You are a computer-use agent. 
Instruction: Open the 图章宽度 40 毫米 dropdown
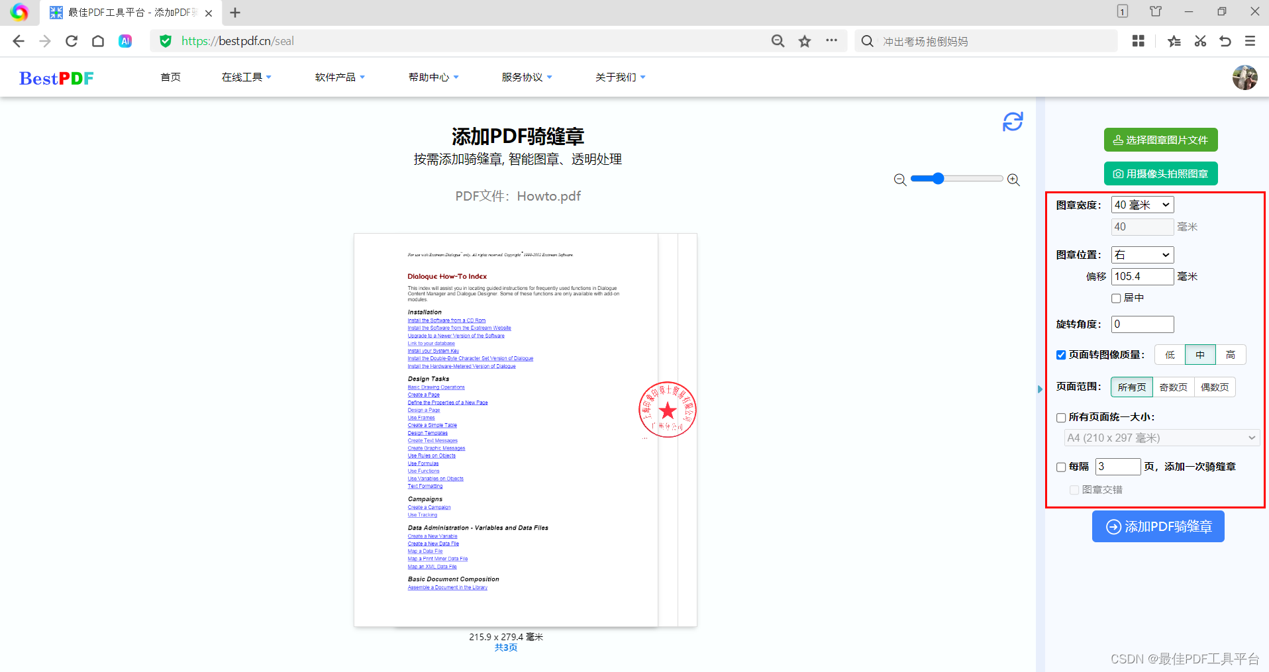[1142, 205]
